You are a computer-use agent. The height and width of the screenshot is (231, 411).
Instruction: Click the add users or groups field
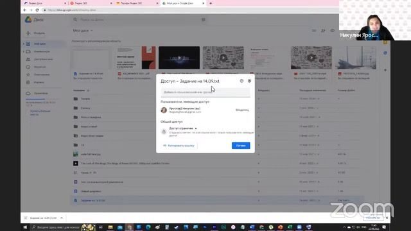click(205, 92)
